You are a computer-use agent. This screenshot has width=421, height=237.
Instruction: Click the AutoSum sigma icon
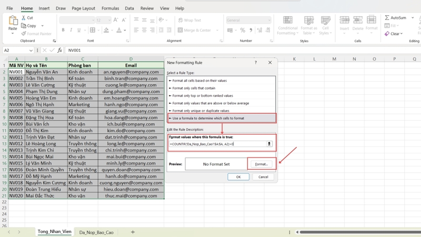coord(387,18)
